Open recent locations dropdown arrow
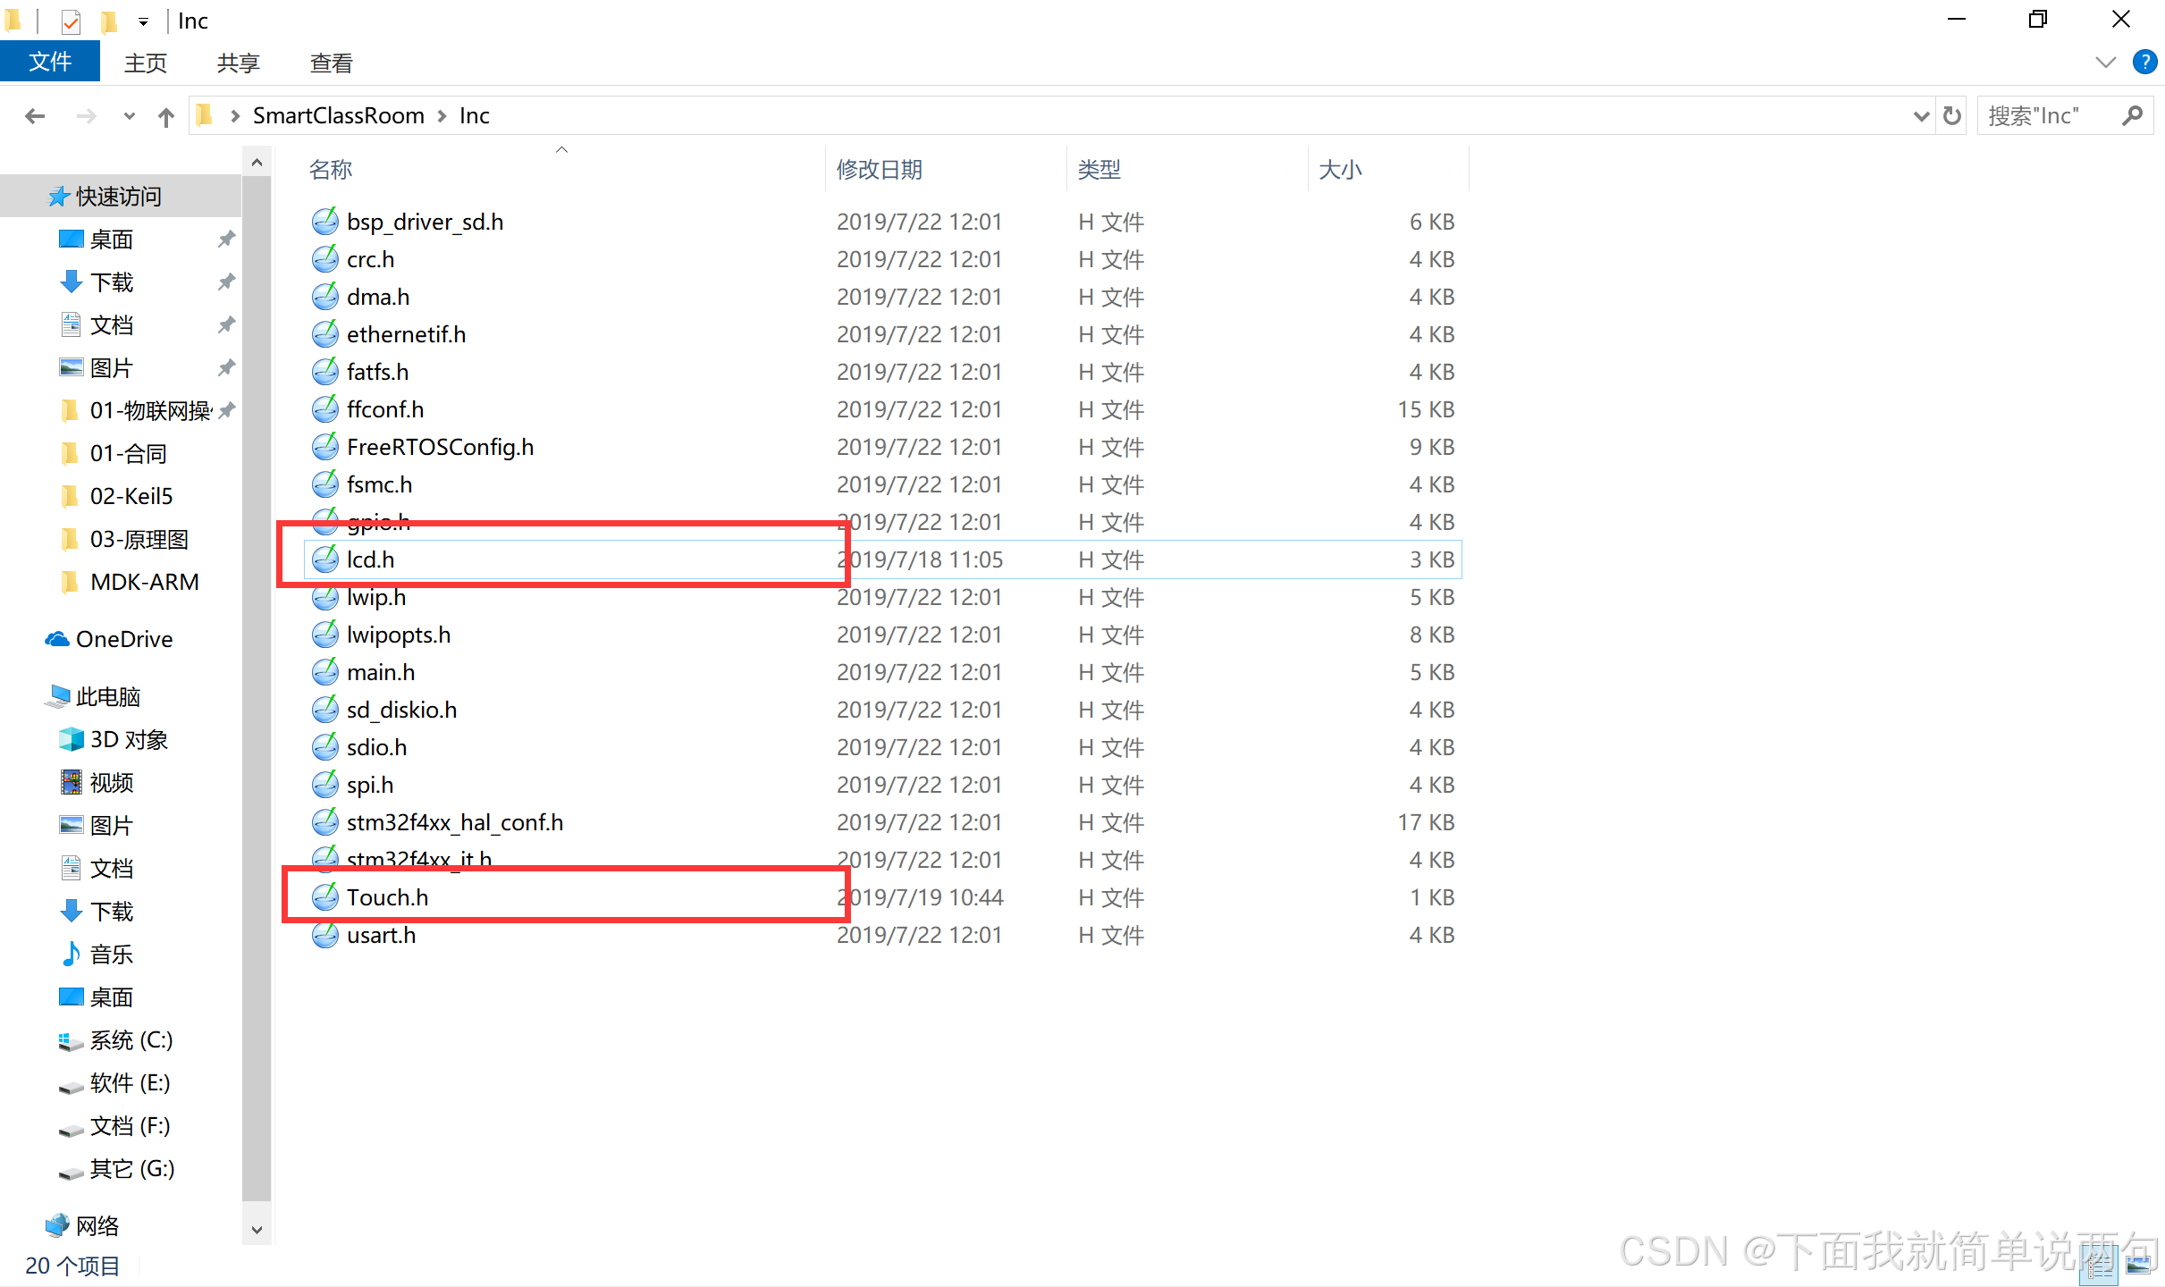This screenshot has width=2165, height=1287. (x=130, y=116)
